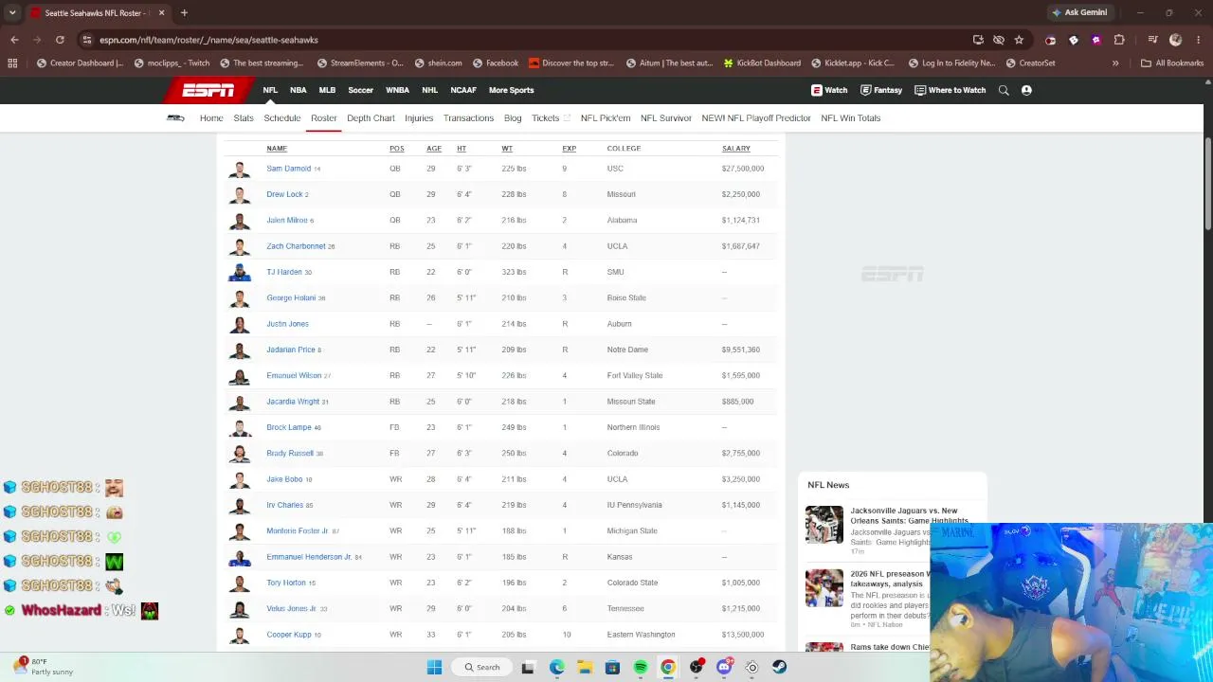
Task: Click the Chrome profile avatar
Action: [x=1176, y=40]
